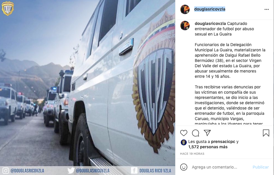
Task: Save the post with the bookmark icon
Action: point(266,133)
